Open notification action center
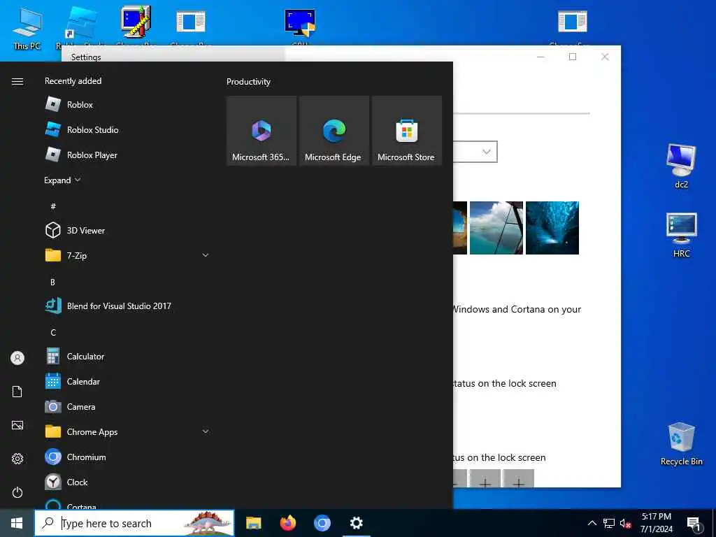The image size is (716, 537). click(694, 523)
